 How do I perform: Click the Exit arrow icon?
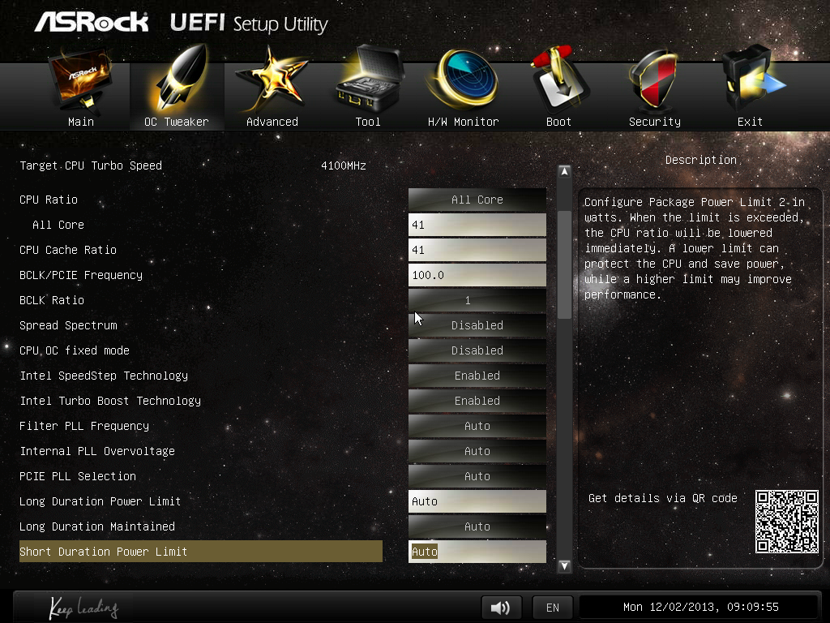pyautogui.click(x=750, y=81)
